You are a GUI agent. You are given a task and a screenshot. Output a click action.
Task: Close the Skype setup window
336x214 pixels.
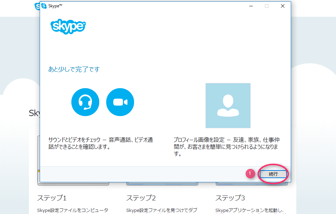click(x=283, y=6)
